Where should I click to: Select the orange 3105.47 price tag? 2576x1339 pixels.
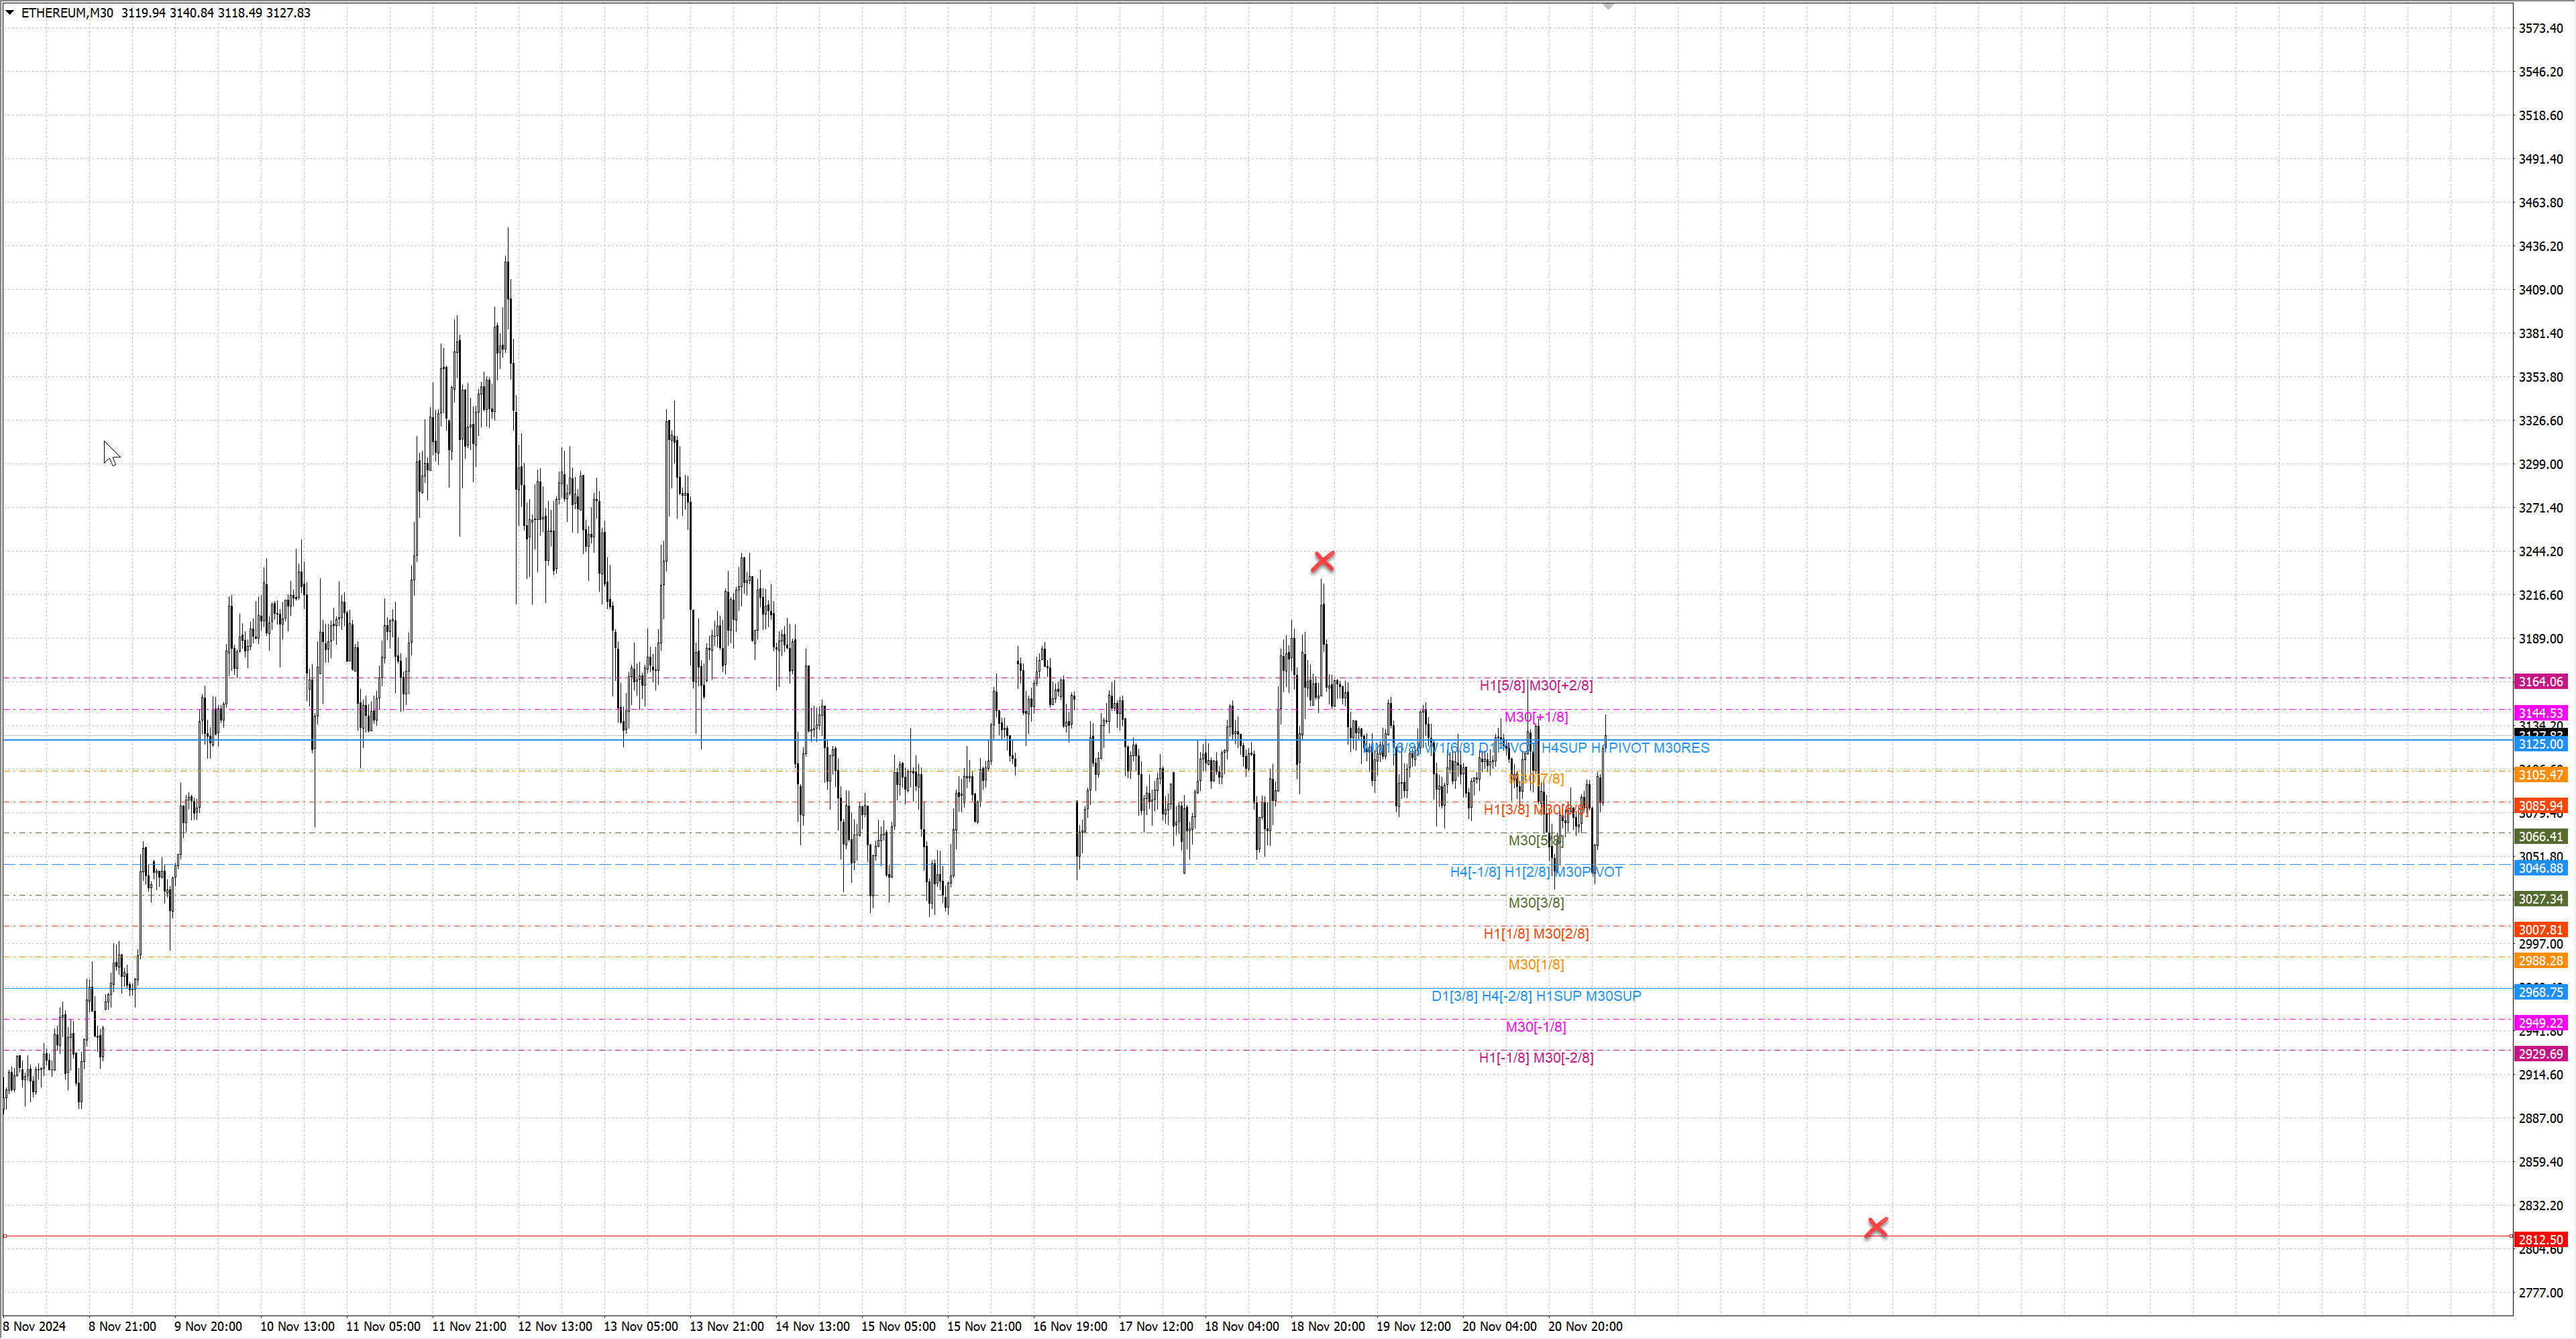point(2540,775)
